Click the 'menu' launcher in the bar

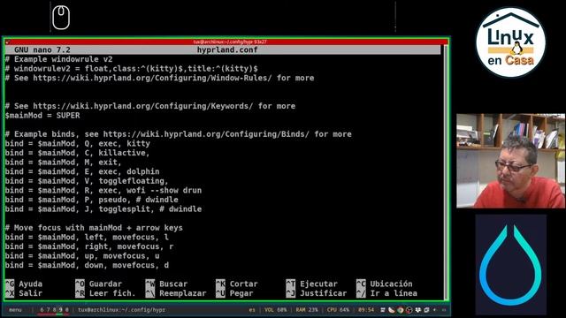[15, 310]
